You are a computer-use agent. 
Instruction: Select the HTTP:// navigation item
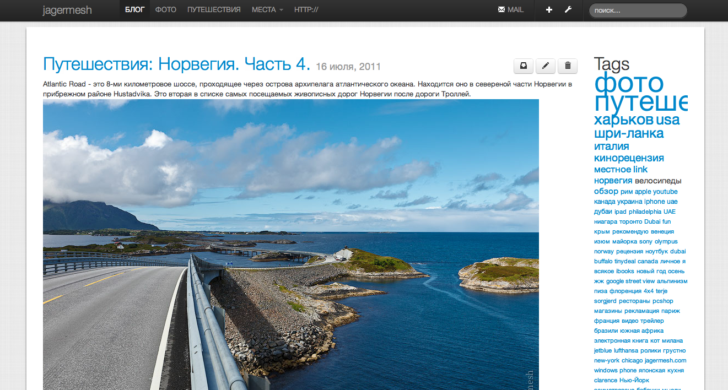click(x=306, y=10)
